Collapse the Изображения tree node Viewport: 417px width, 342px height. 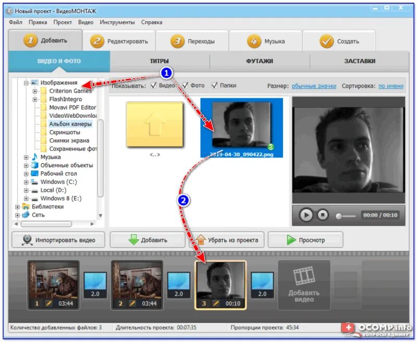click(x=26, y=83)
